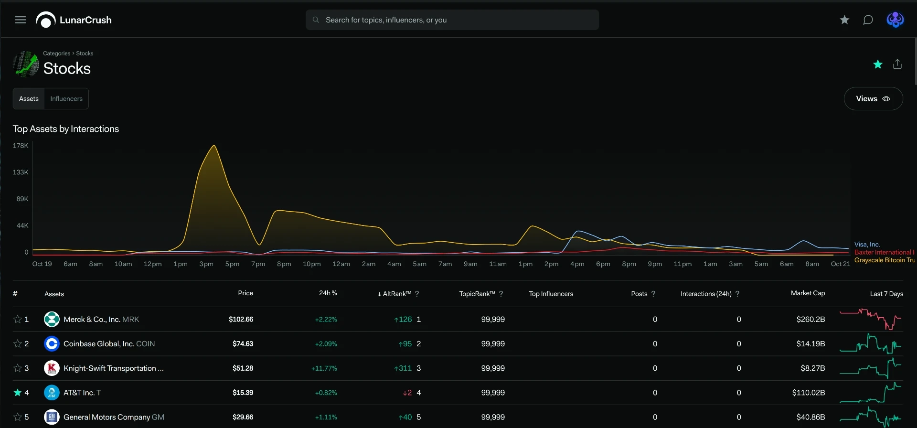The height and width of the screenshot is (428, 917).
Task: Select Grayscale Bitcoin Trust chart legend
Action: click(885, 260)
